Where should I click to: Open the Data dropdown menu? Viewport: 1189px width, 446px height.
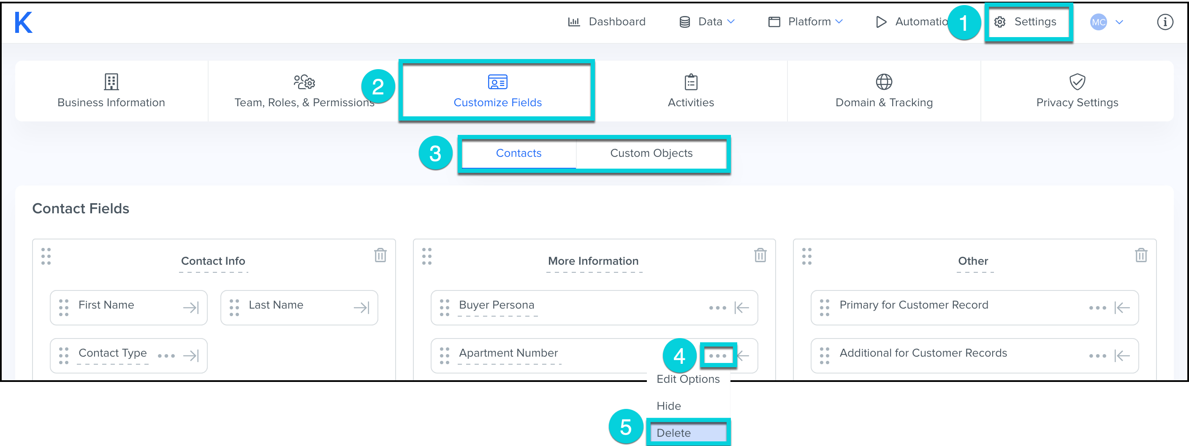pos(707,21)
